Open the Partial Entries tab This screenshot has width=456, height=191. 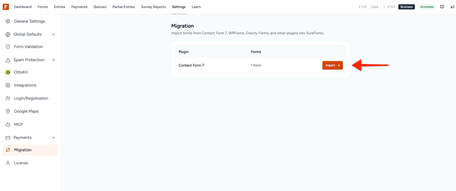pyautogui.click(x=124, y=7)
